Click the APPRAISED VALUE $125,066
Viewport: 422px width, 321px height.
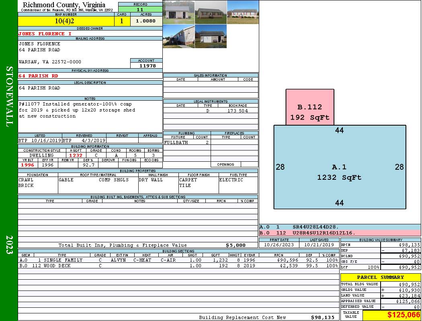pos(408,301)
